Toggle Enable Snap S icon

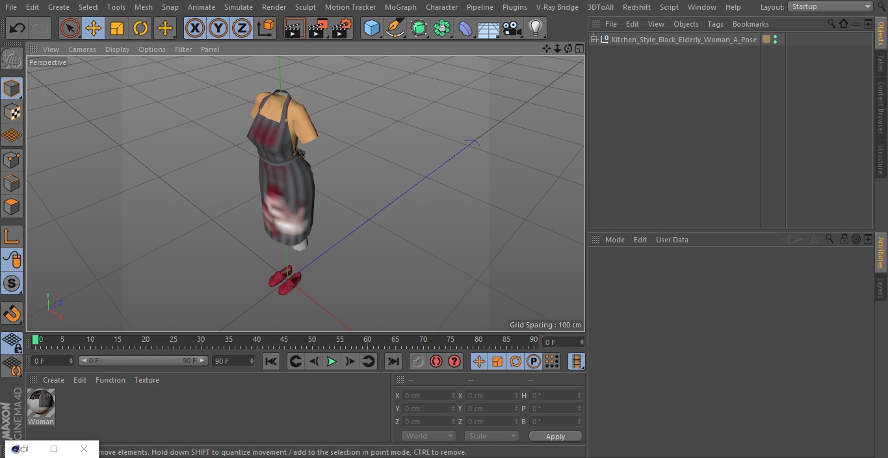coord(12,283)
